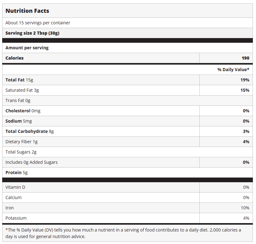
Task: Select the Calories value 190
Action: (245, 58)
